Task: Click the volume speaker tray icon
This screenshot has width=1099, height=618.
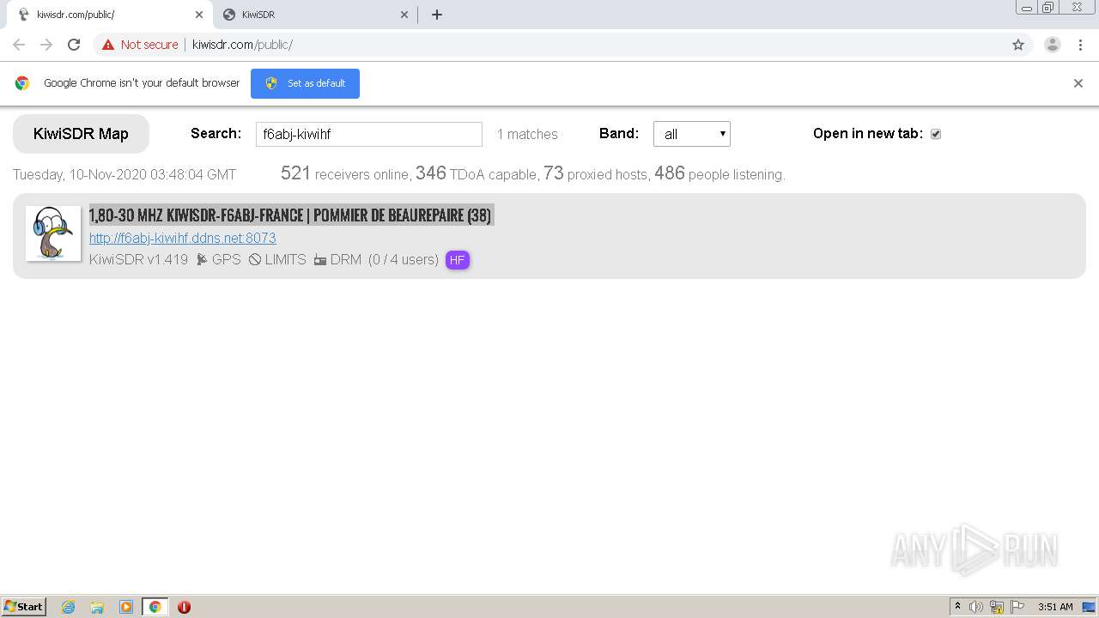Action: pos(976,607)
